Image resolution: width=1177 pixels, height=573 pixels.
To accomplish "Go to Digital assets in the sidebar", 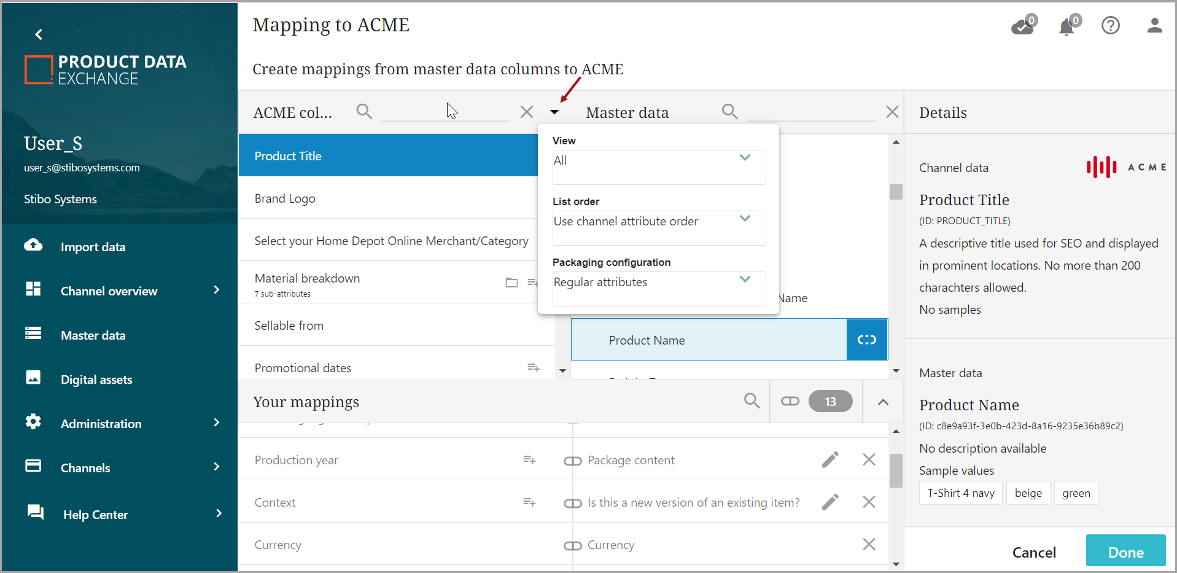I will point(96,380).
